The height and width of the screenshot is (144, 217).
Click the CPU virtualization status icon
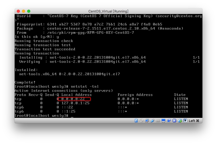174,121
